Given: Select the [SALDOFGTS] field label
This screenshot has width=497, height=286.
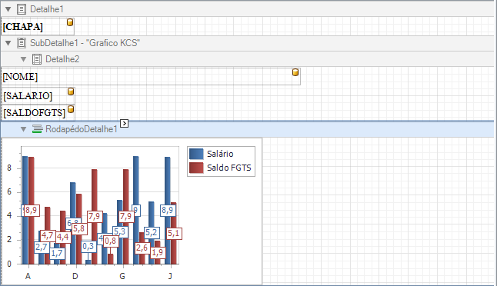Looking at the screenshot, I should tap(35, 113).
